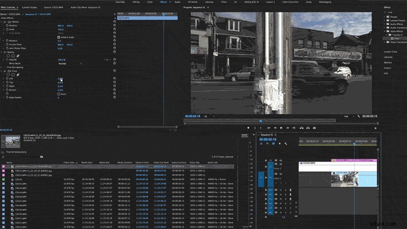The width and height of the screenshot is (407, 229).
Task: Enable the Crop Zoom checkbox
Action: (59, 94)
